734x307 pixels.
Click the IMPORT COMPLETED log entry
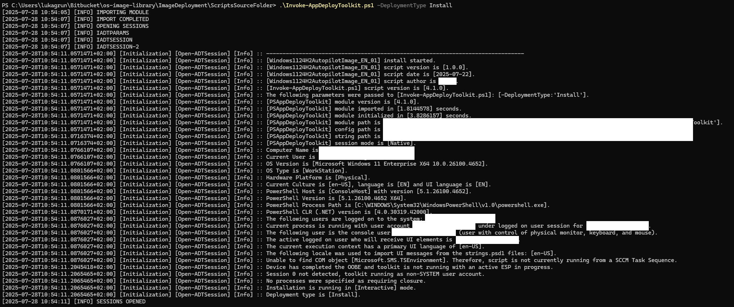coord(122,19)
